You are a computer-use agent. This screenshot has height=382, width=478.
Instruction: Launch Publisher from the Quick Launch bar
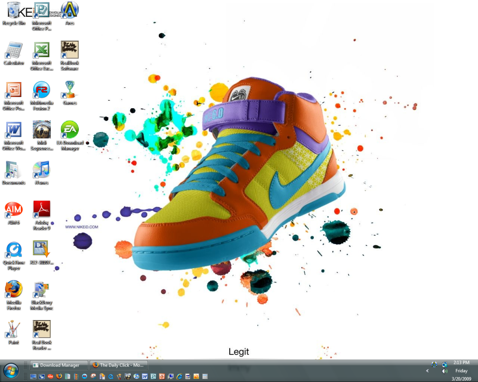[153, 376]
